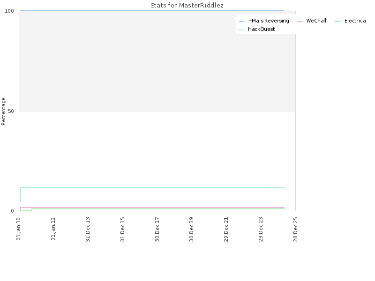Screen dimensions: 375x281
Task: Click the +Ma's Reversing legend label
Action: 268,21
